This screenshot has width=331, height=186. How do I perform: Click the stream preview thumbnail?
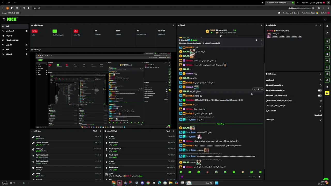[x=103, y=90]
